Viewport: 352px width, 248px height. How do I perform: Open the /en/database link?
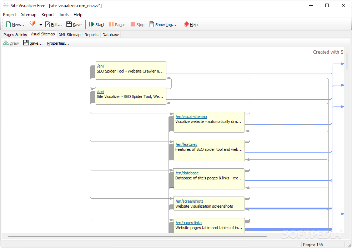pyautogui.click(x=187, y=173)
